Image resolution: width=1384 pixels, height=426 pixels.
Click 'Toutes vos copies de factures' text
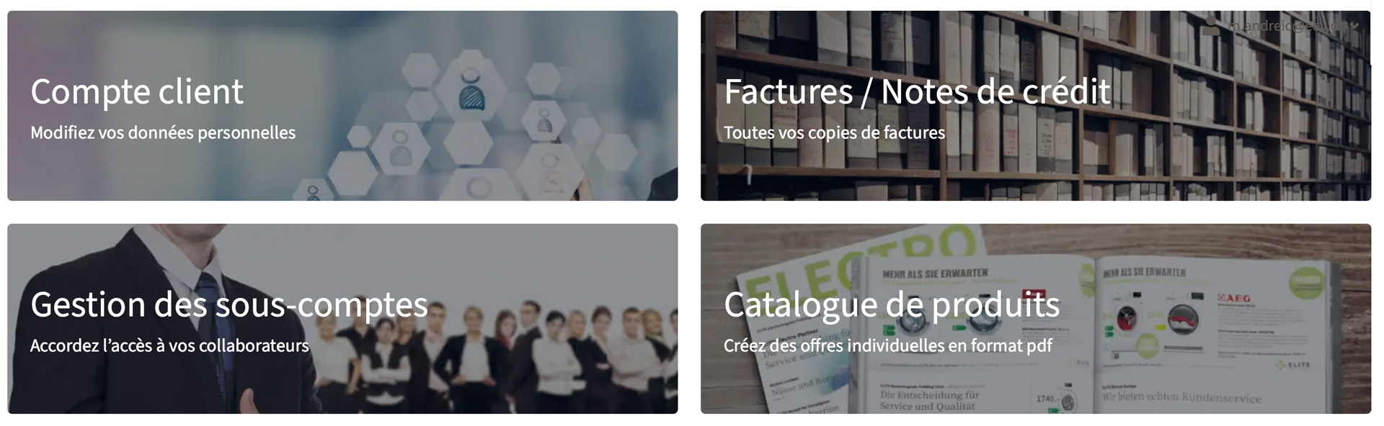point(834,132)
